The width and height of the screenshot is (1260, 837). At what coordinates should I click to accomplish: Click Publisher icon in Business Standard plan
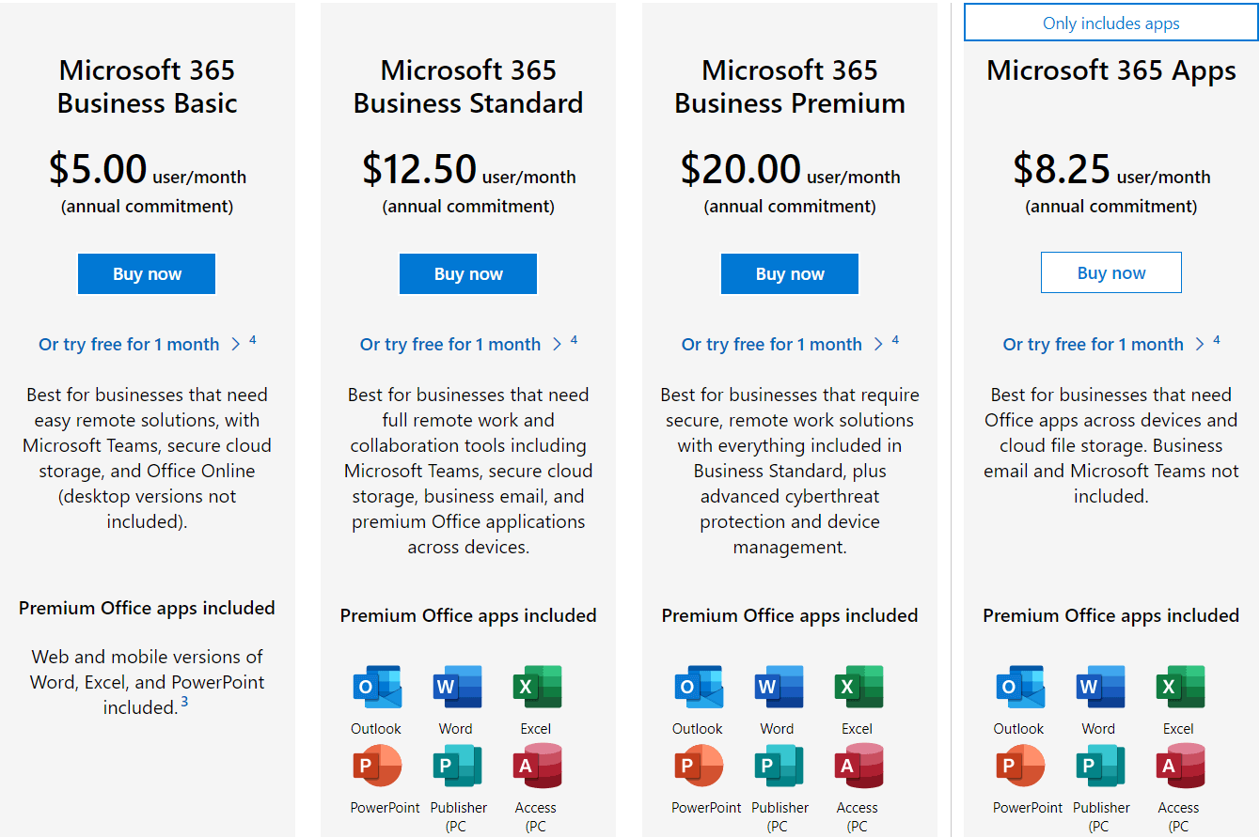(x=457, y=766)
